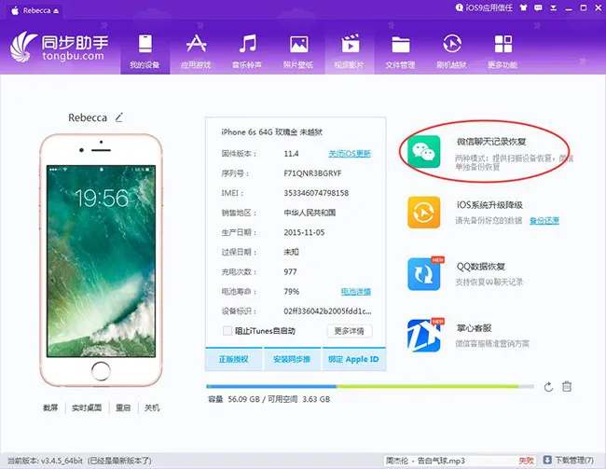Click the pencil icon to rename Rebecca
The height and width of the screenshot is (469, 606).
coord(119,117)
